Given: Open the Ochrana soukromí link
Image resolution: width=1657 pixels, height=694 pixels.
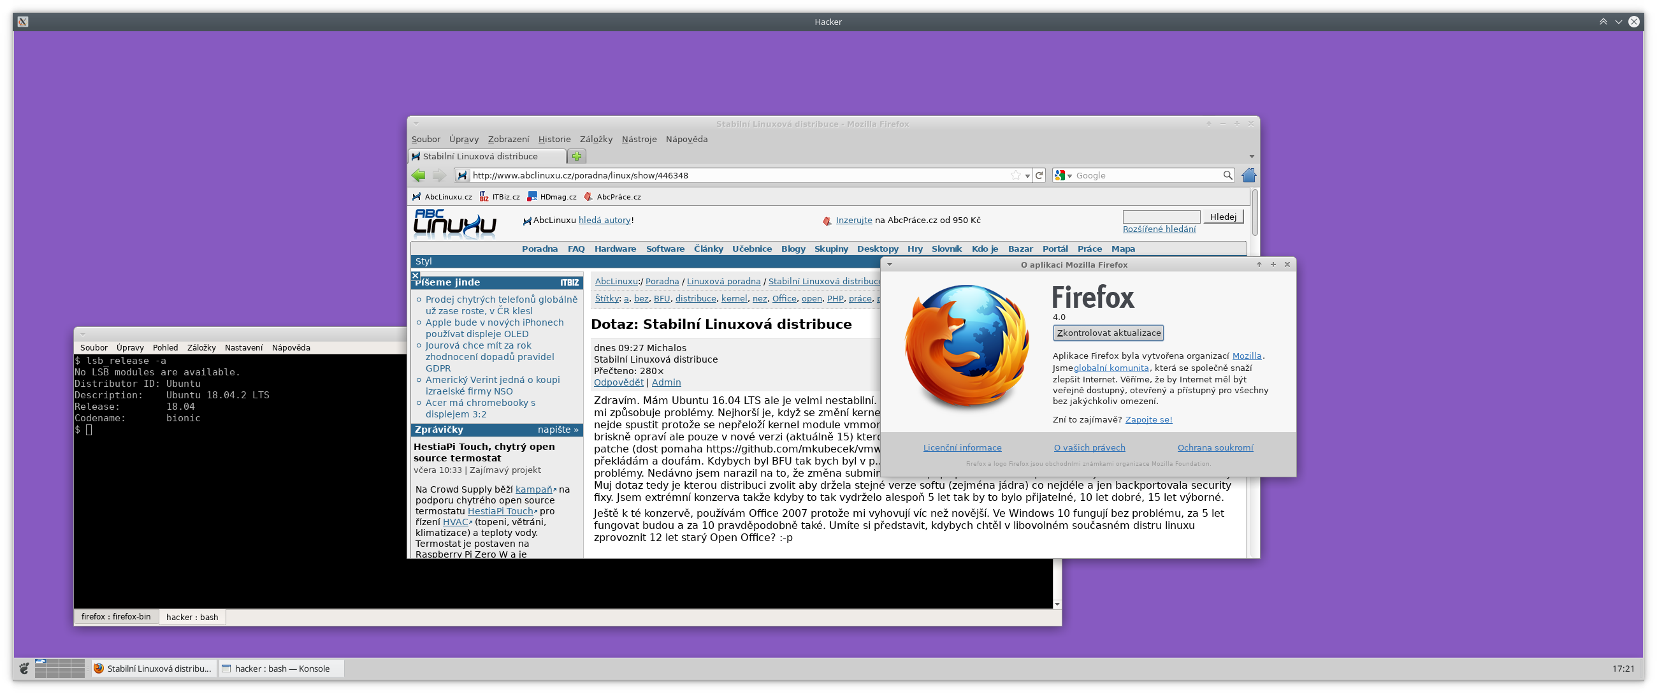Looking at the screenshot, I should click(1215, 447).
